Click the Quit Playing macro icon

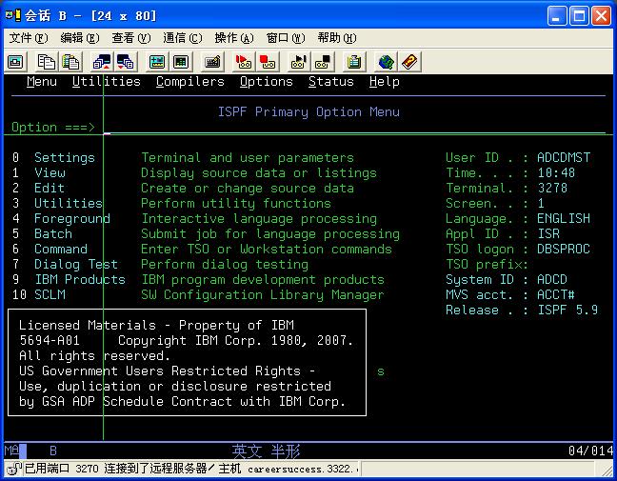323,62
